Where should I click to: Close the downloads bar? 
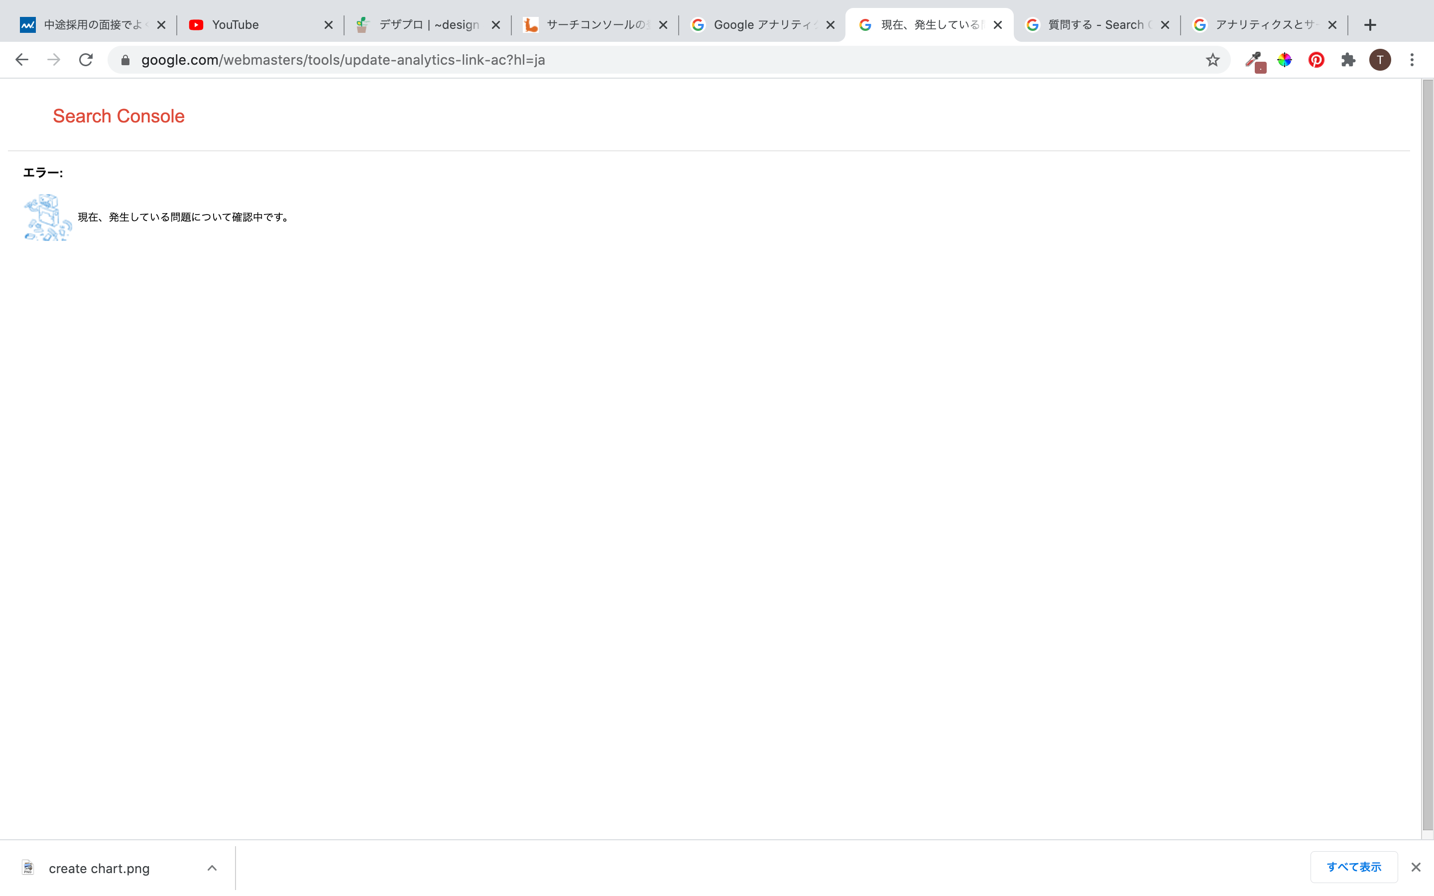[1416, 867]
